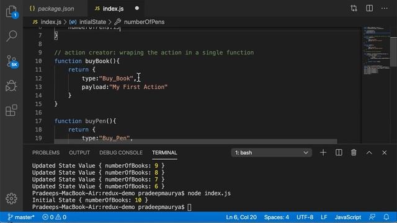This screenshot has width=397, height=223.
Task: Click errors and warnings count in status bar
Action: [54, 217]
